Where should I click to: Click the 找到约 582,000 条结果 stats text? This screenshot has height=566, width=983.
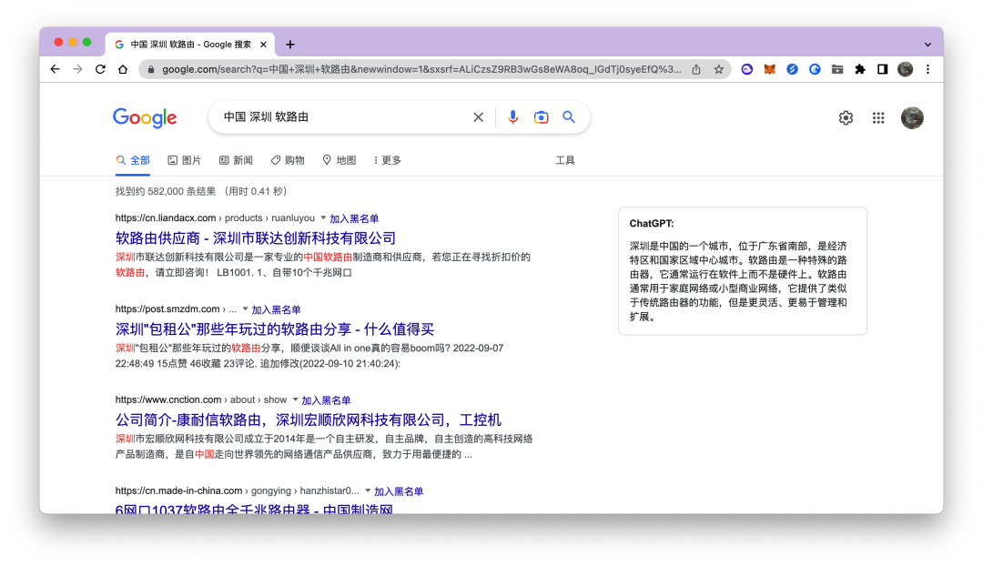click(201, 191)
